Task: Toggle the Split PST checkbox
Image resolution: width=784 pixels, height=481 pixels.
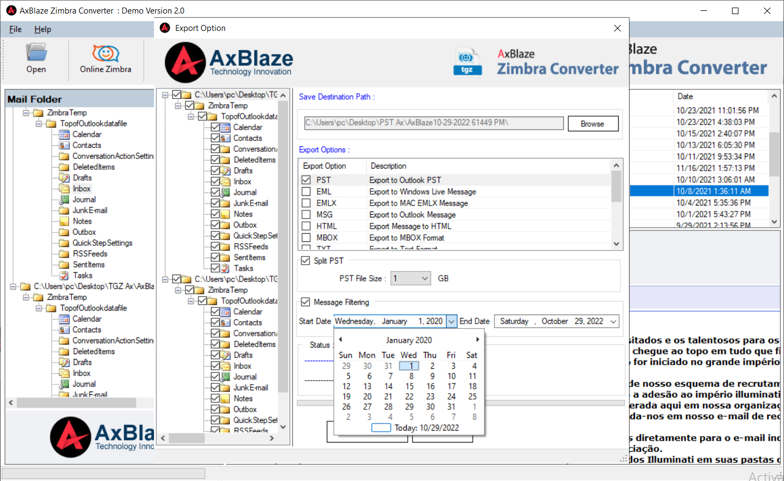Action: coord(305,261)
